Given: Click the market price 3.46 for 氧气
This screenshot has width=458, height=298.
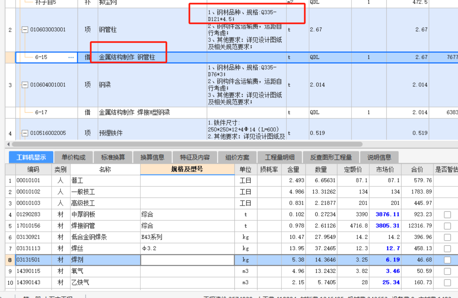Looking at the screenshot, I should [x=393, y=271].
